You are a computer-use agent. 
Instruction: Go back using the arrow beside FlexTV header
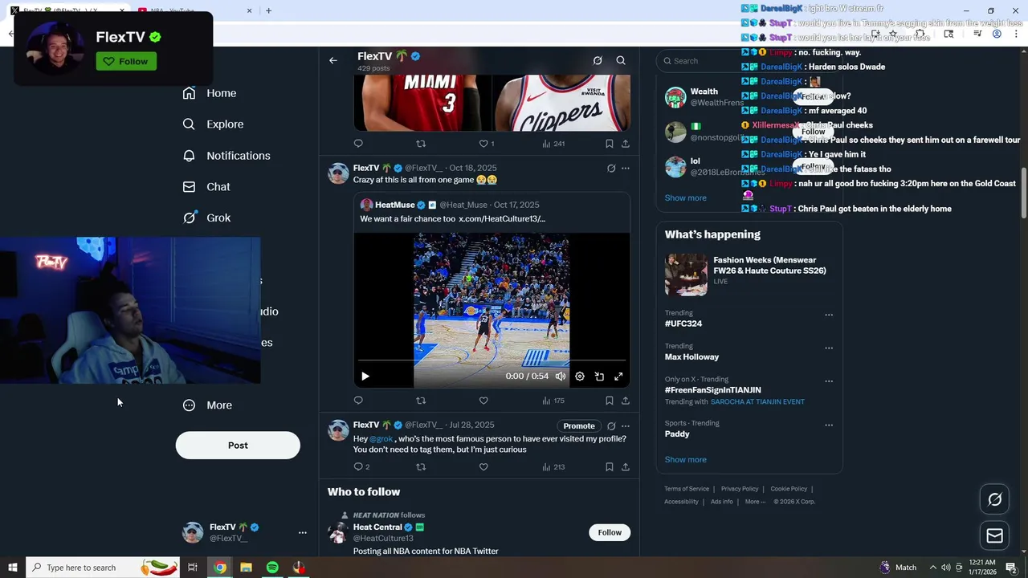click(x=332, y=60)
